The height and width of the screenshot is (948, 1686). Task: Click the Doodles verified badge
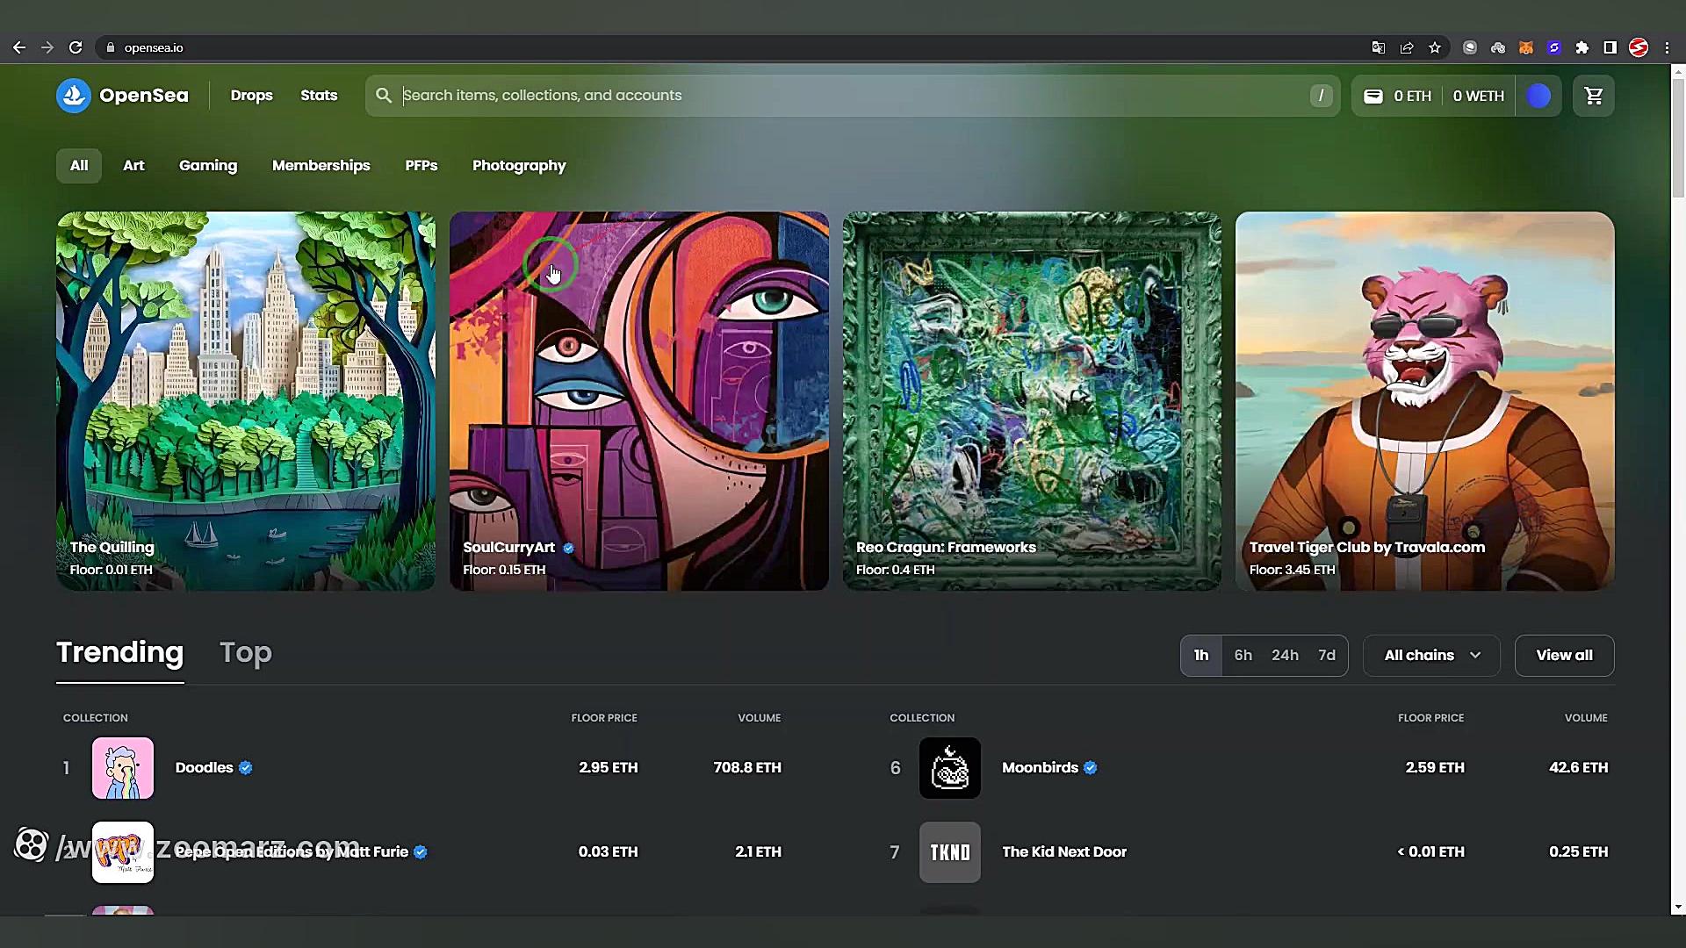246,768
